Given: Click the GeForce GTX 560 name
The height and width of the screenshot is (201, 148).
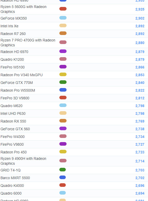Looking at the screenshot, I should tap(15, 129).
